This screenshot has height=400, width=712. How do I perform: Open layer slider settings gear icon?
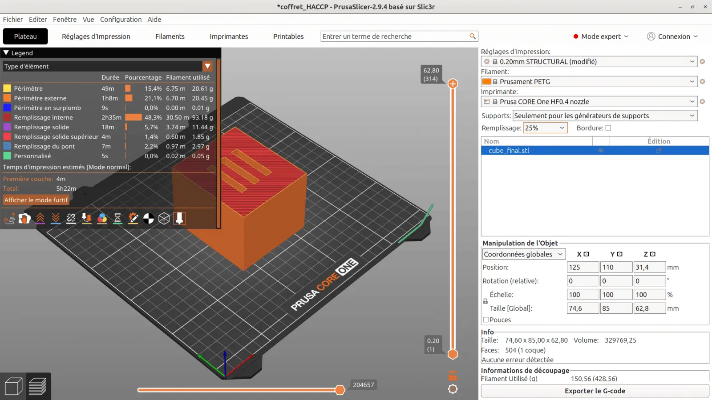tap(453, 389)
